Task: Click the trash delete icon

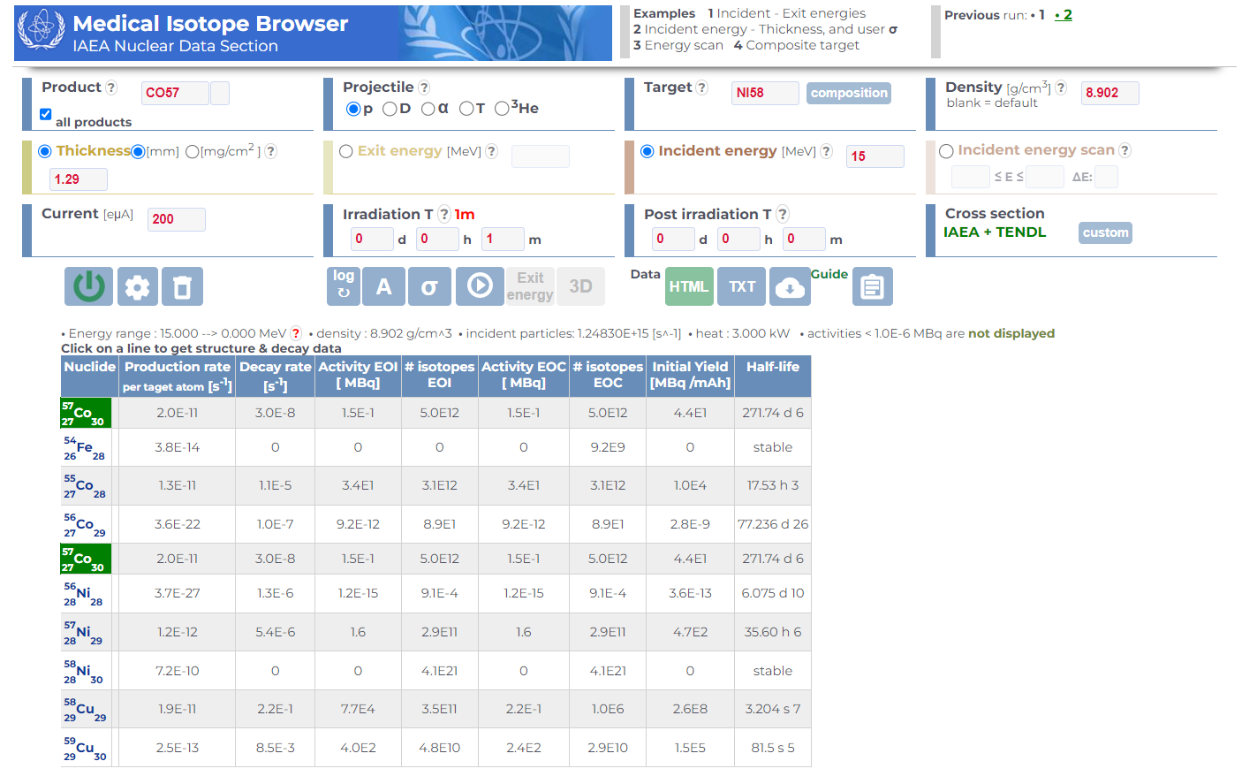Action: 182,285
